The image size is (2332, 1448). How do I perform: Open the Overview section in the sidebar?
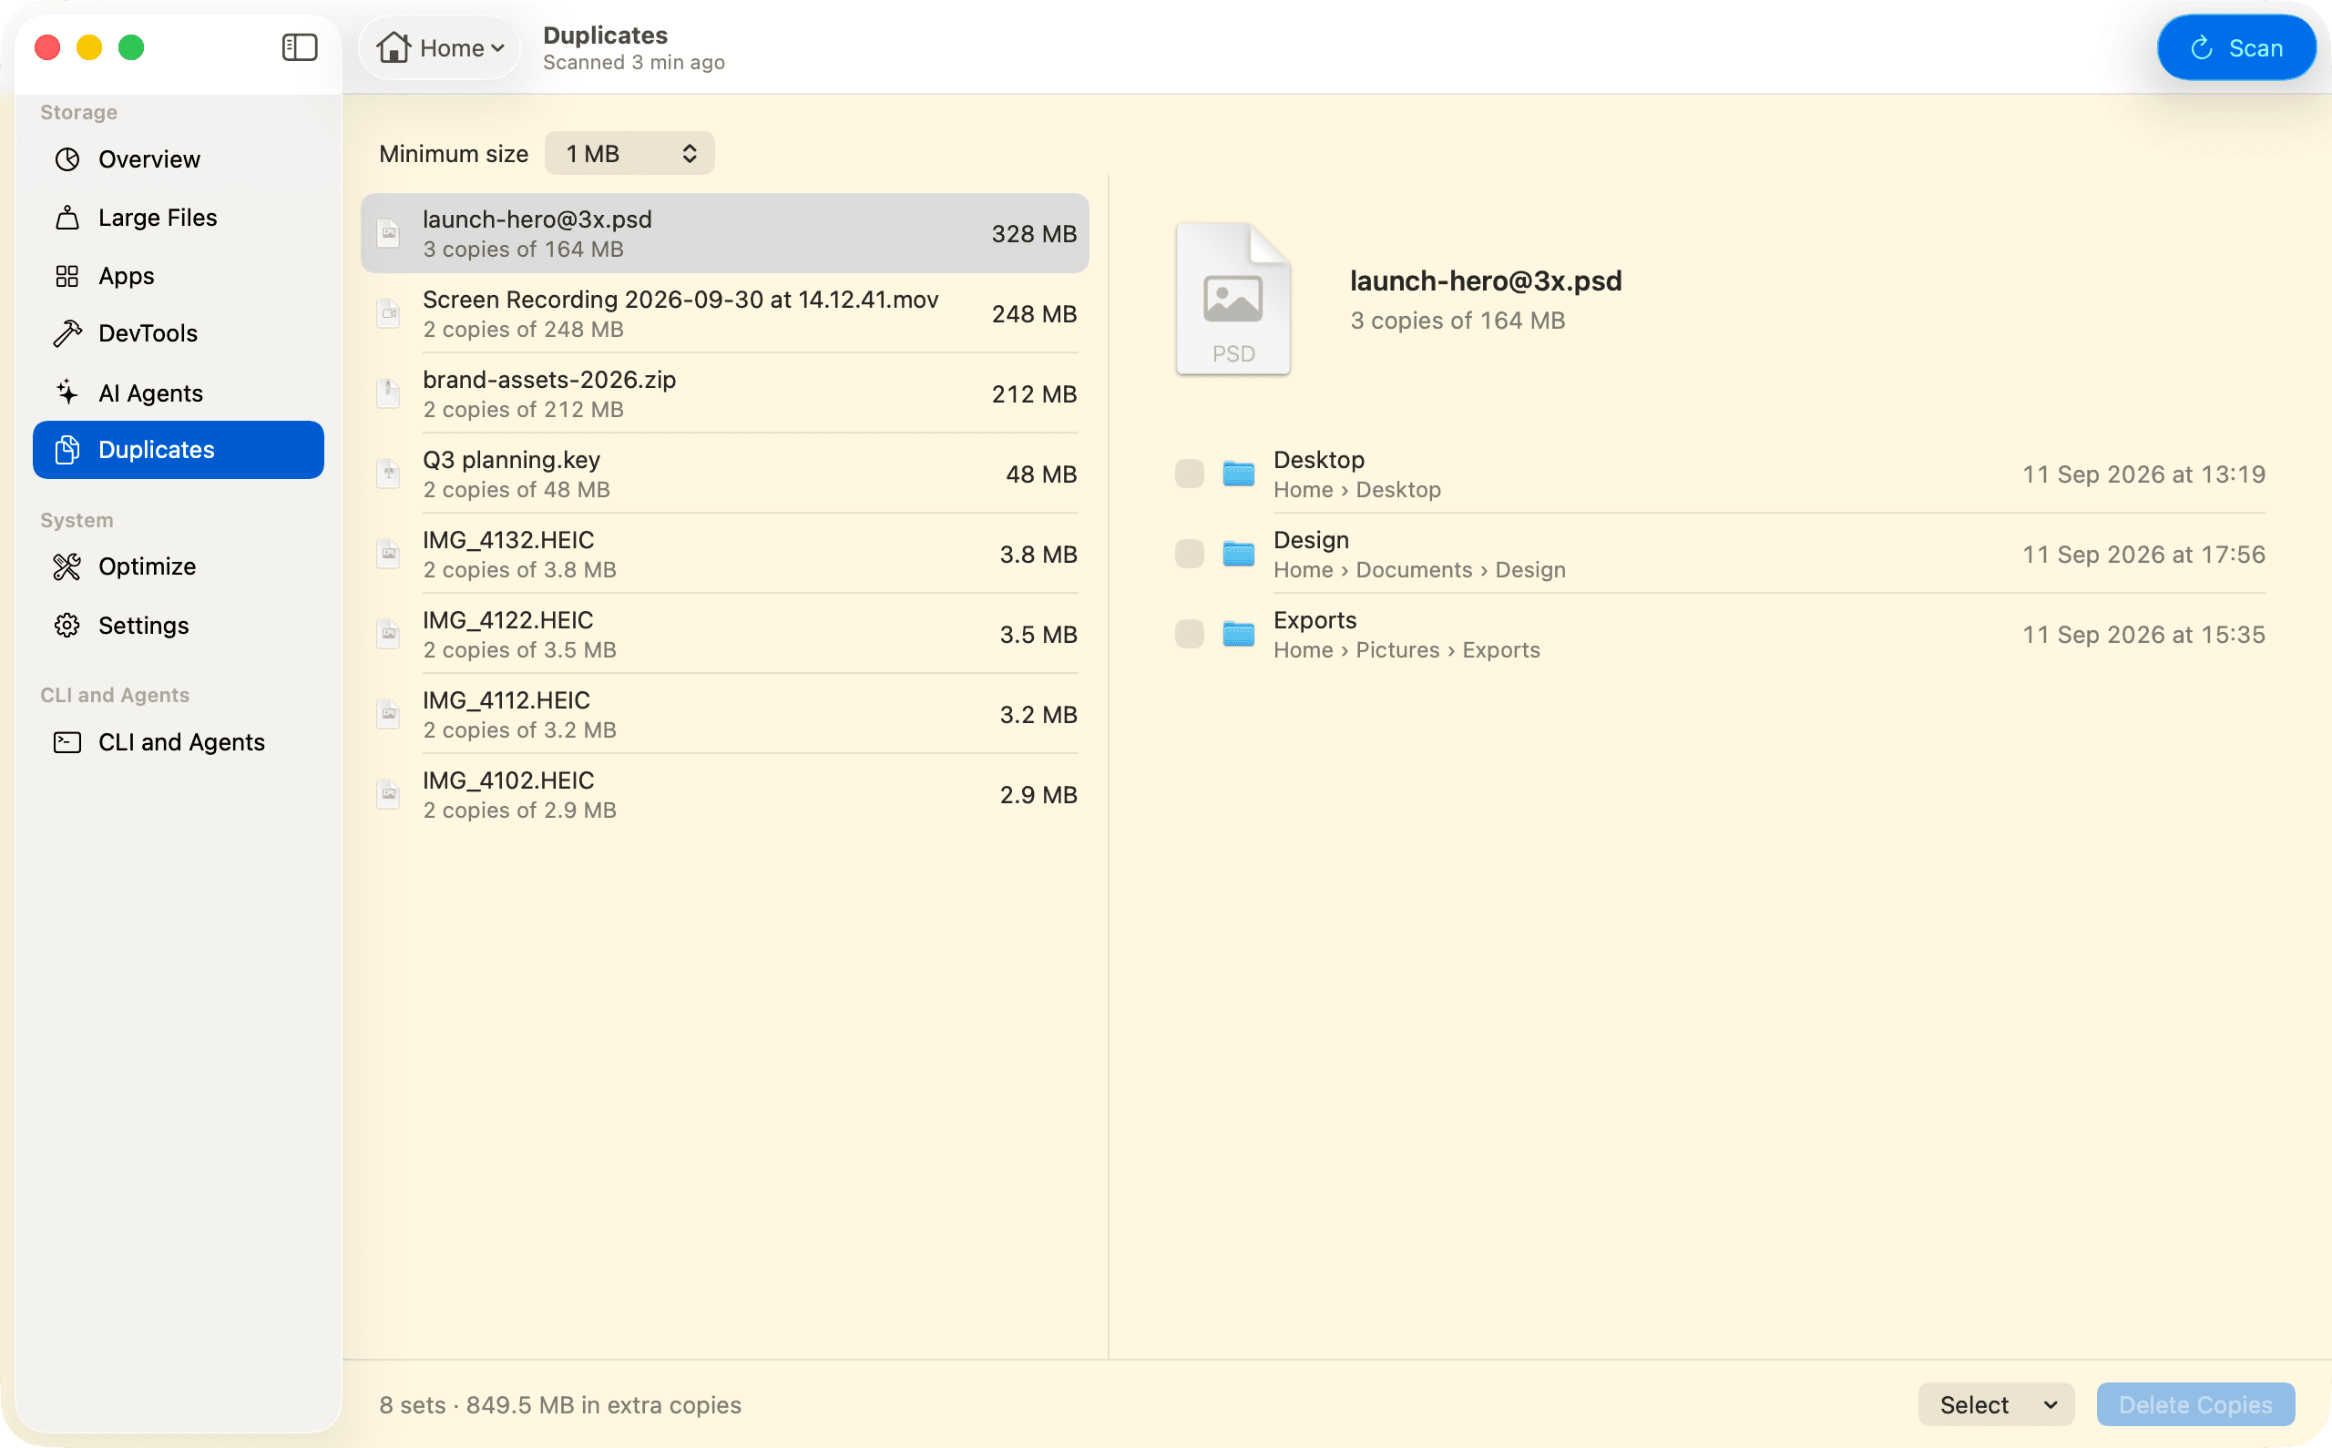click(179, 159)
